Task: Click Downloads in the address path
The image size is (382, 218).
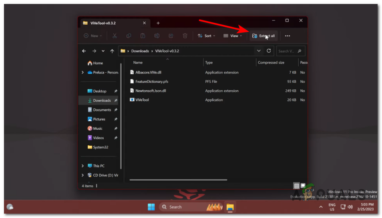Action: (140, 51)
